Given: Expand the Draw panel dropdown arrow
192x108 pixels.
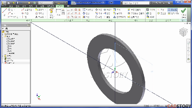Looking at the screenshot, I should tap(31, 20).
